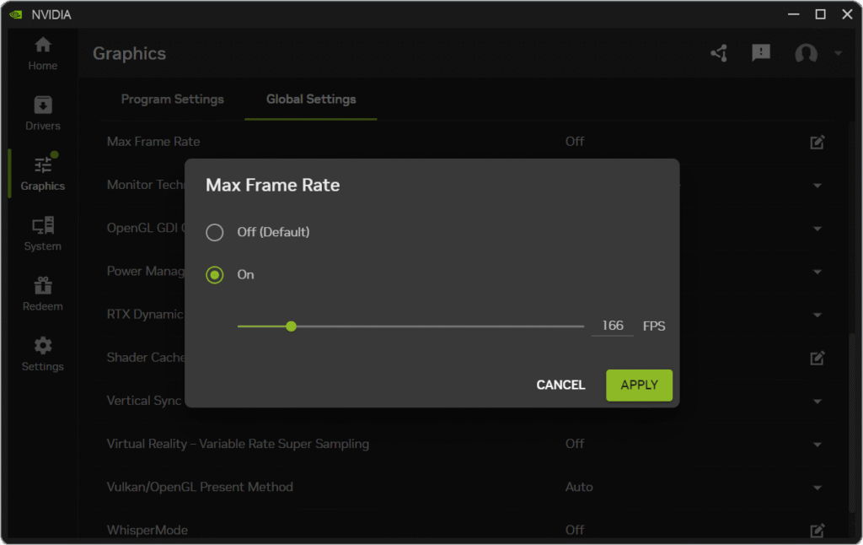This screenshot has height=545, width=863.
Task: Expand the Monitor Technology dropdown
Action: 817,186
